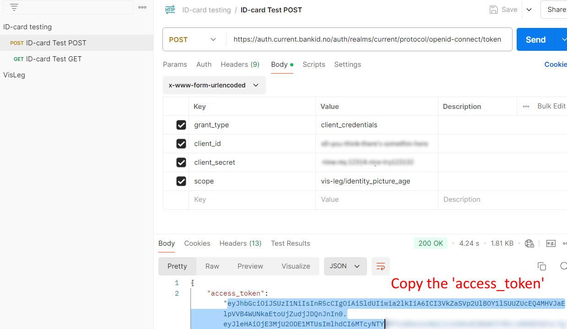Copy the response body with the copy icon

(541, 266)
